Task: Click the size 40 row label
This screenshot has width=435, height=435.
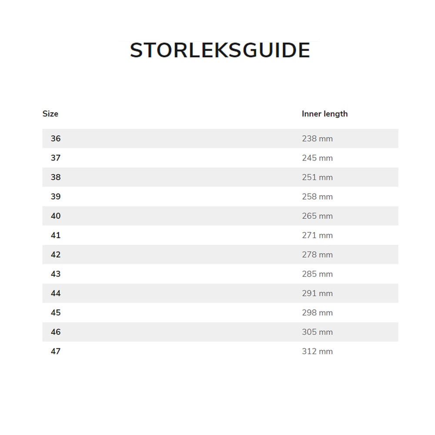Action: 56,216
